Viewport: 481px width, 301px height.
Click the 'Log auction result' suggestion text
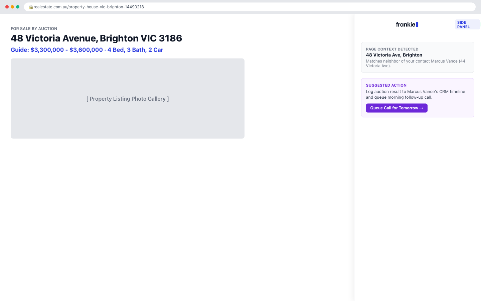(x=415, y=94)
